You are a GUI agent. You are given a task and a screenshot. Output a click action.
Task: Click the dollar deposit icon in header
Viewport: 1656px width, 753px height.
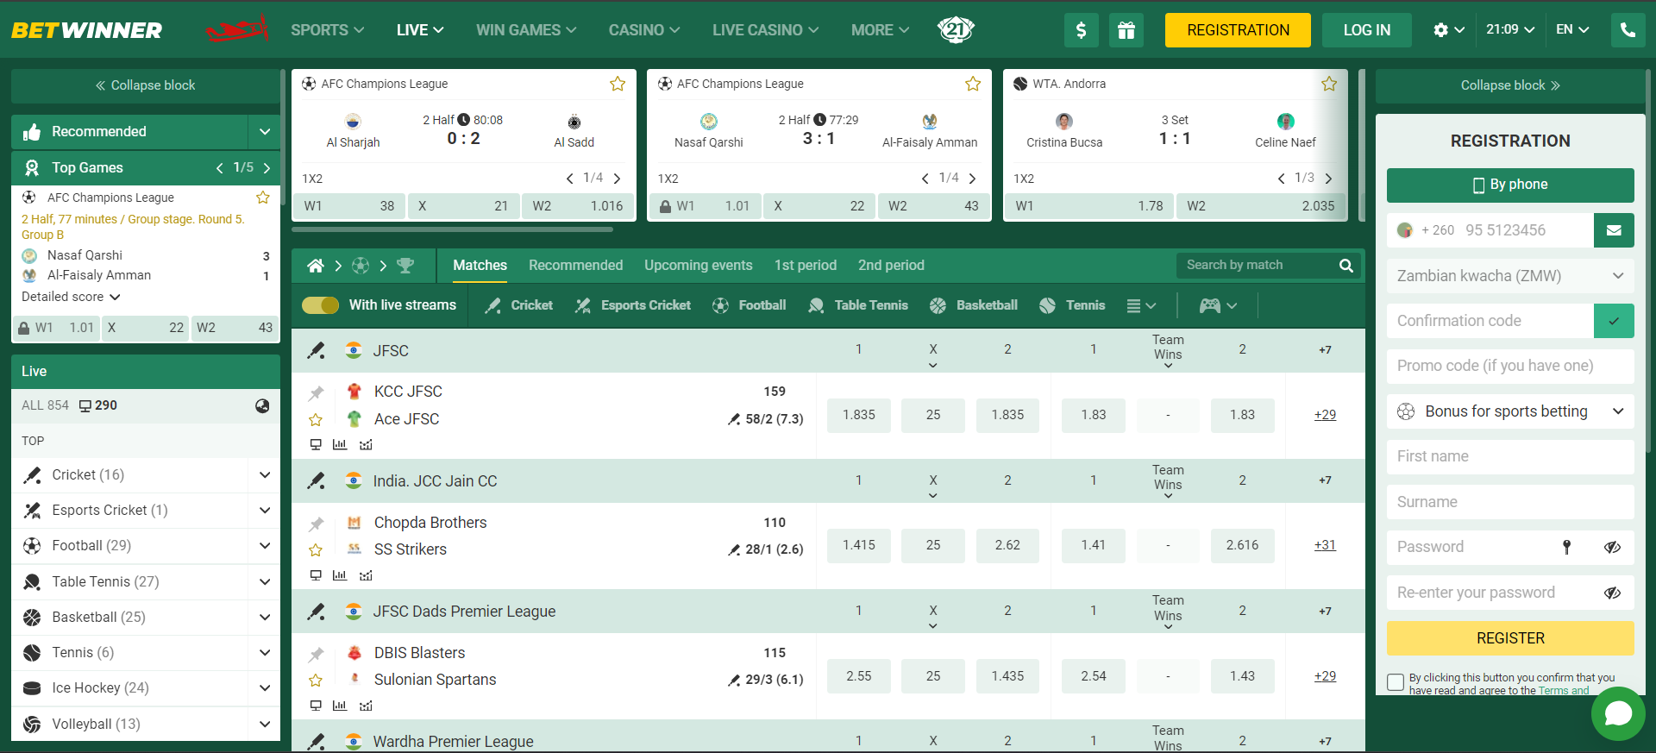click(1081, 30)
